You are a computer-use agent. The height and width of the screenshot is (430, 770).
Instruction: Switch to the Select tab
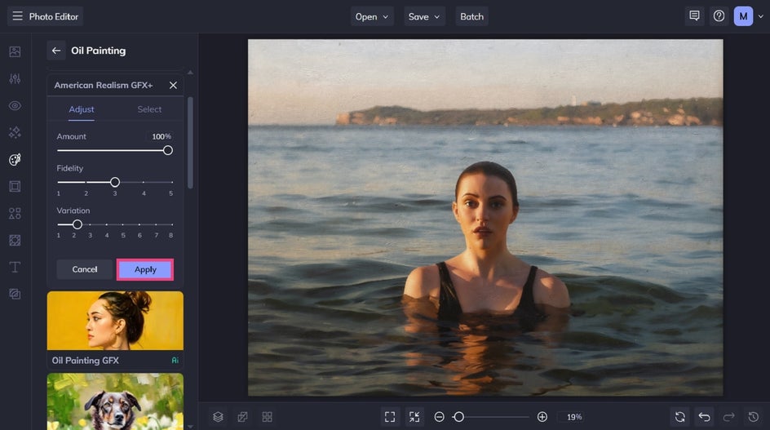coord(149,109)
